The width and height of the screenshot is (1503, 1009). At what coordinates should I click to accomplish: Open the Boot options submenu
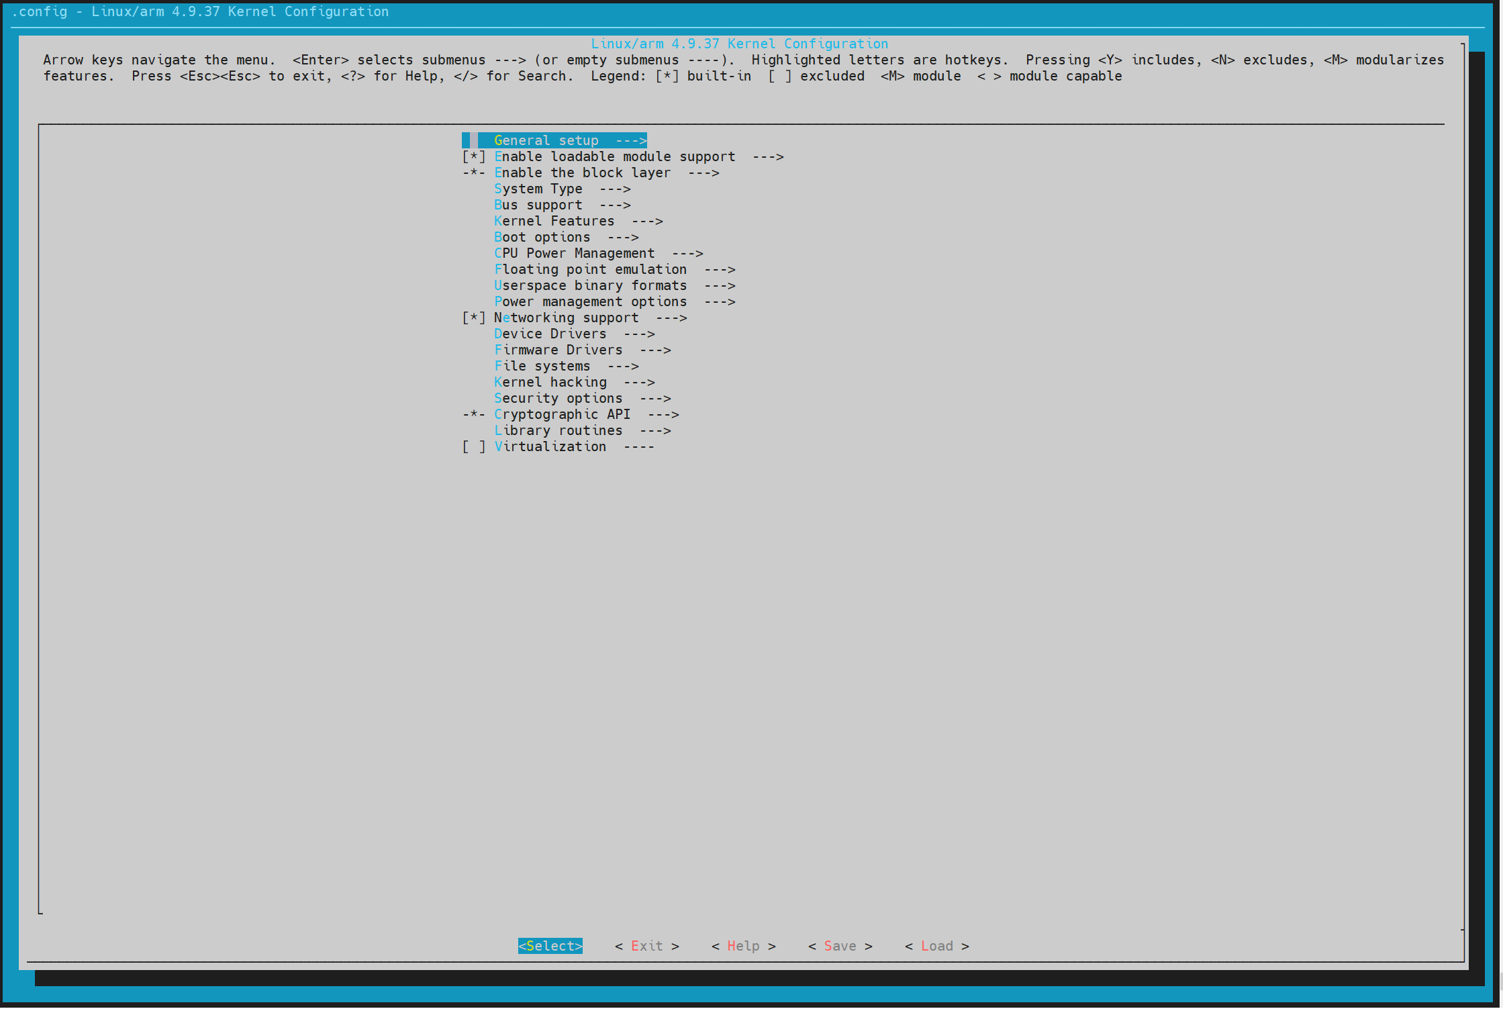pos(541,237)
